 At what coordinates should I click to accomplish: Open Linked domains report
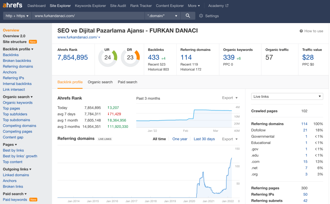16,175
